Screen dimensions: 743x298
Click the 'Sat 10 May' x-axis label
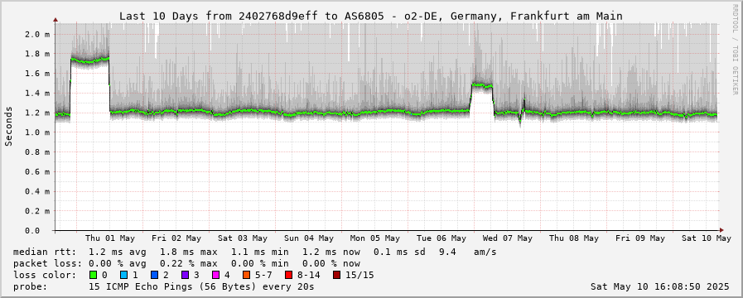(x=707, y=238)
